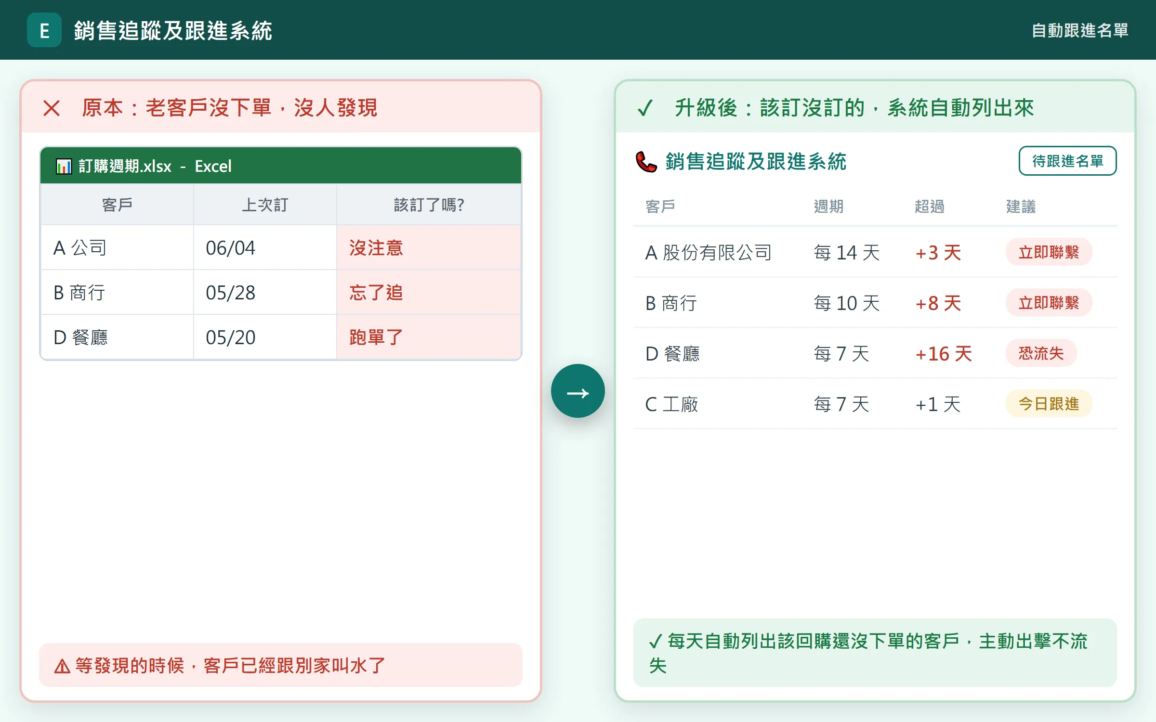Select the 05/28 date cell
The height and width of the screenshot is (722, 1156).
coord(265,292)
